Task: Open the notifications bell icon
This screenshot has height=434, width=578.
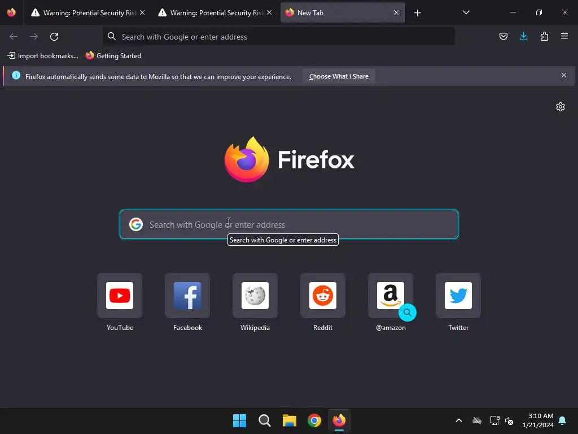Action: point(563,420)
